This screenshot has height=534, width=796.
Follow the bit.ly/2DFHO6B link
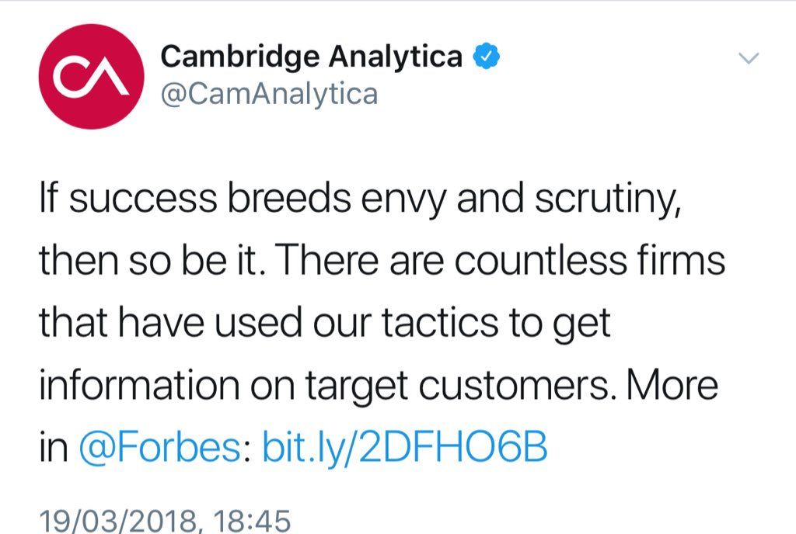tap(405, 448)
